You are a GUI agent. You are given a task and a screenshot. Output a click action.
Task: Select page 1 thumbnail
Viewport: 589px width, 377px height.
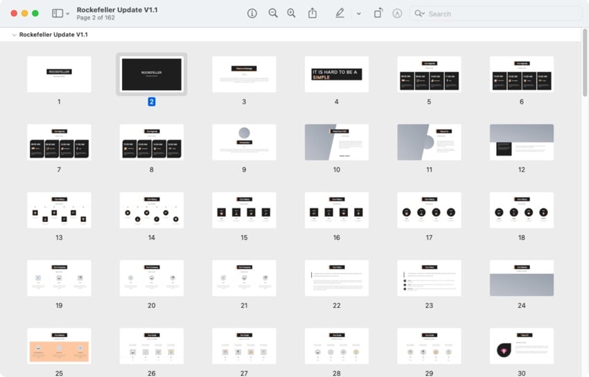59,74
